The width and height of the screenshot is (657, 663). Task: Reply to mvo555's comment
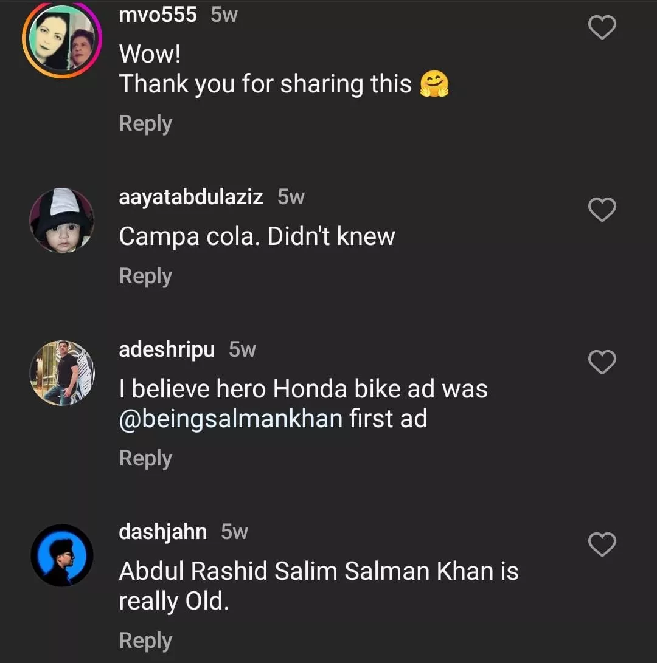pos(145,123)
